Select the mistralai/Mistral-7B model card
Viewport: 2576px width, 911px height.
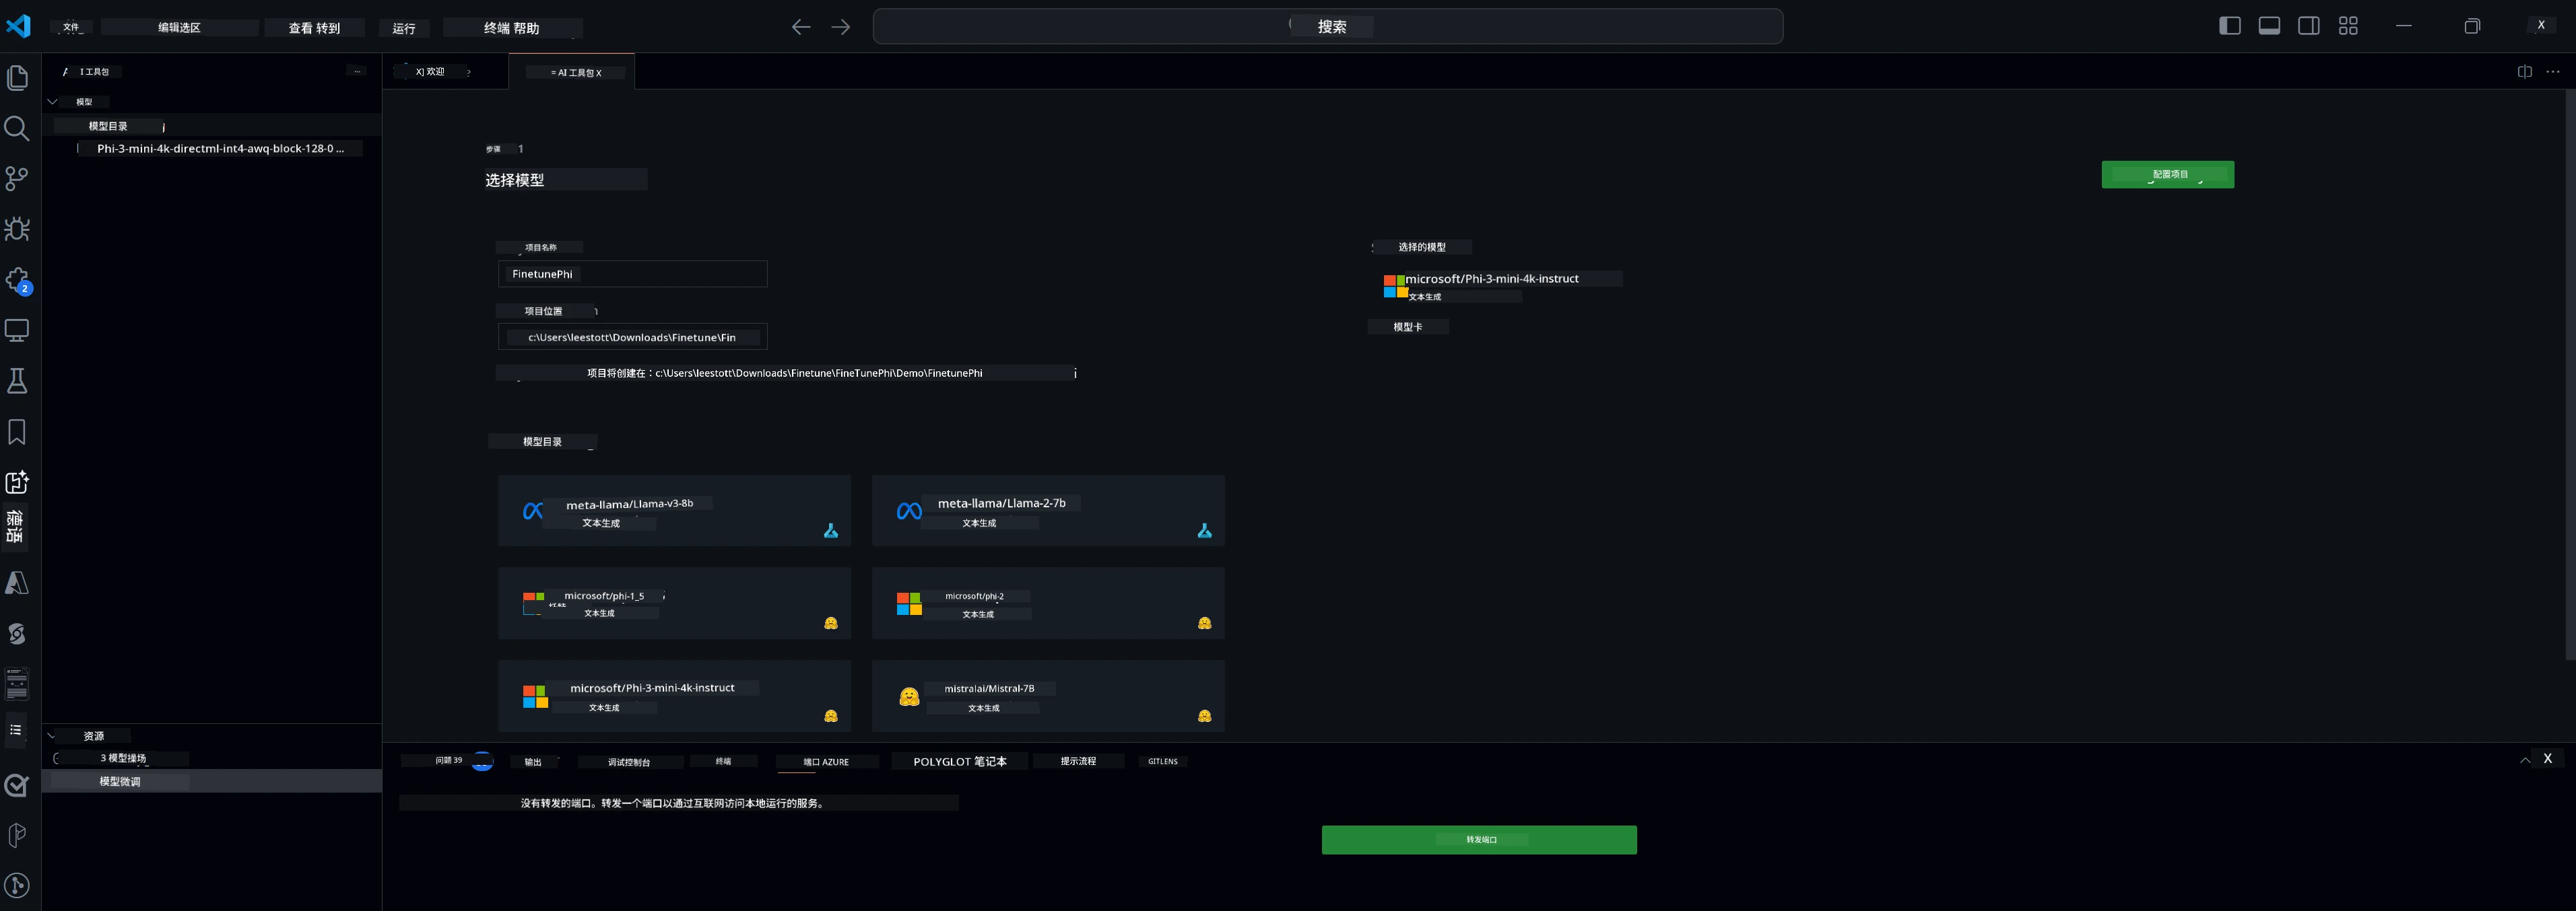pyautogui.click(x=1048, y=696)
